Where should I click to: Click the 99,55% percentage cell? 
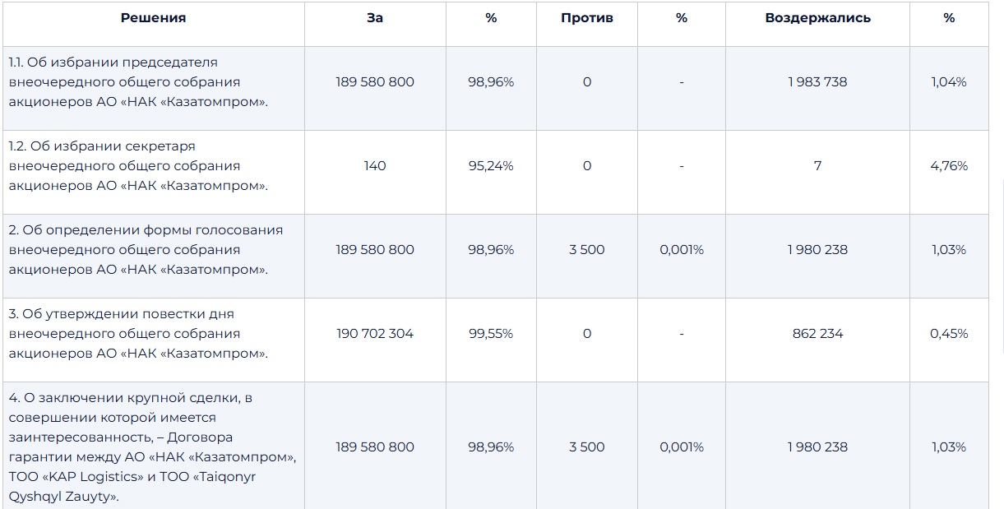coord(491,334)
